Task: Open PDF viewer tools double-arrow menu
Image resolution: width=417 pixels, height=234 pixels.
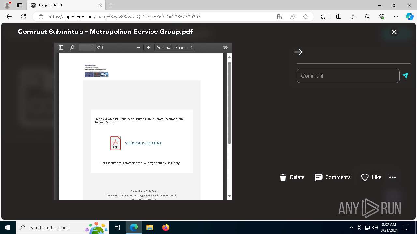Action: click(225, 48)
